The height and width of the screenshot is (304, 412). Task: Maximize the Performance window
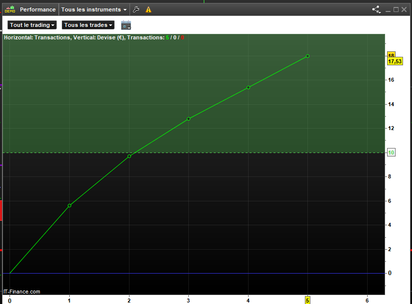[396, 10]
